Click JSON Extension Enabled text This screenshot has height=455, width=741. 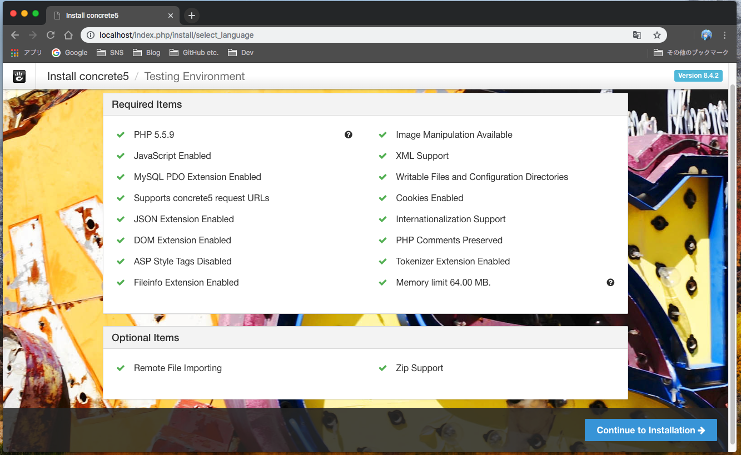coord(184,219)
